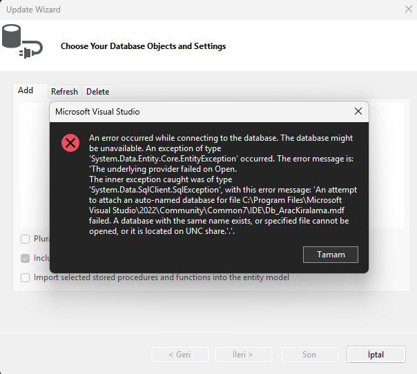Click the red error icon in dialog
The width and height of the screenshot is (417, 374).
(x=70, y=143)
